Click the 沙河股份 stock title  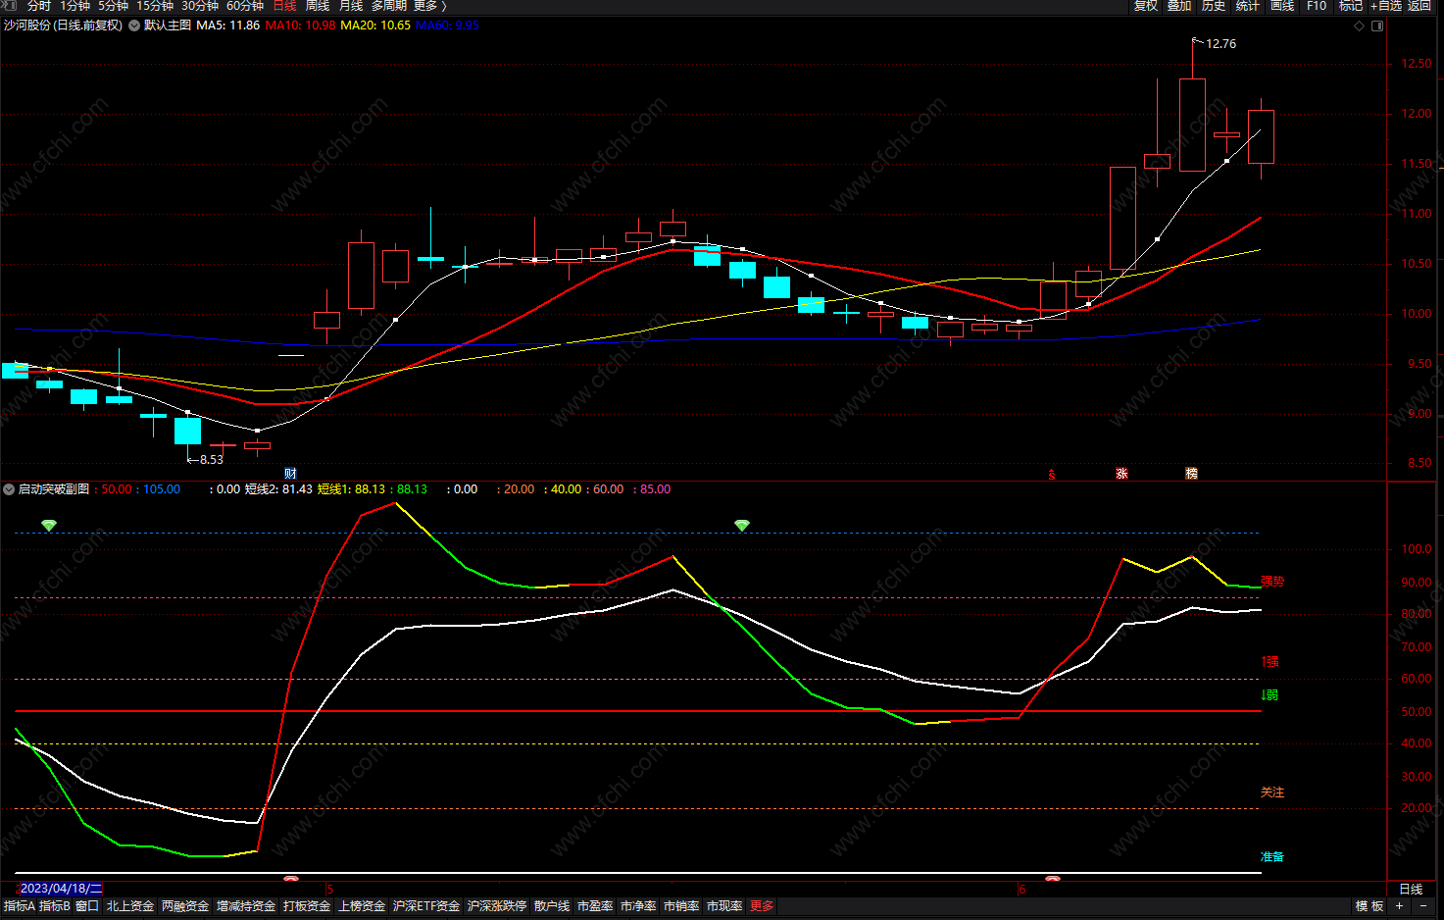point(63,26)
